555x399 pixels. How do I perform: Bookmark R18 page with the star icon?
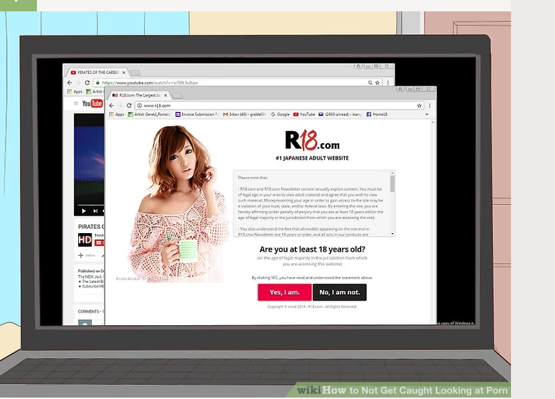[419, 106]
